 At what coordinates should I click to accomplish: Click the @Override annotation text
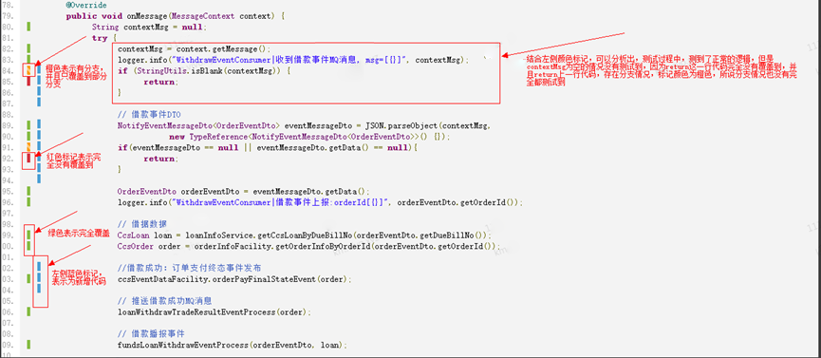pos(86,6)
